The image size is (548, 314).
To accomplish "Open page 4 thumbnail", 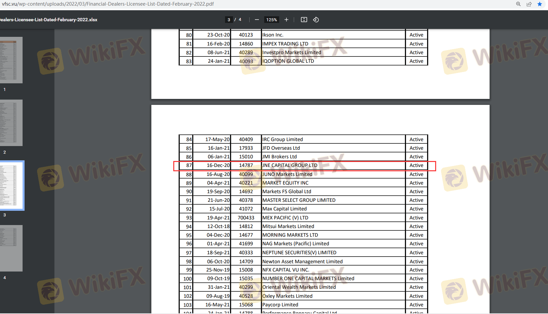I will (11, 248).
